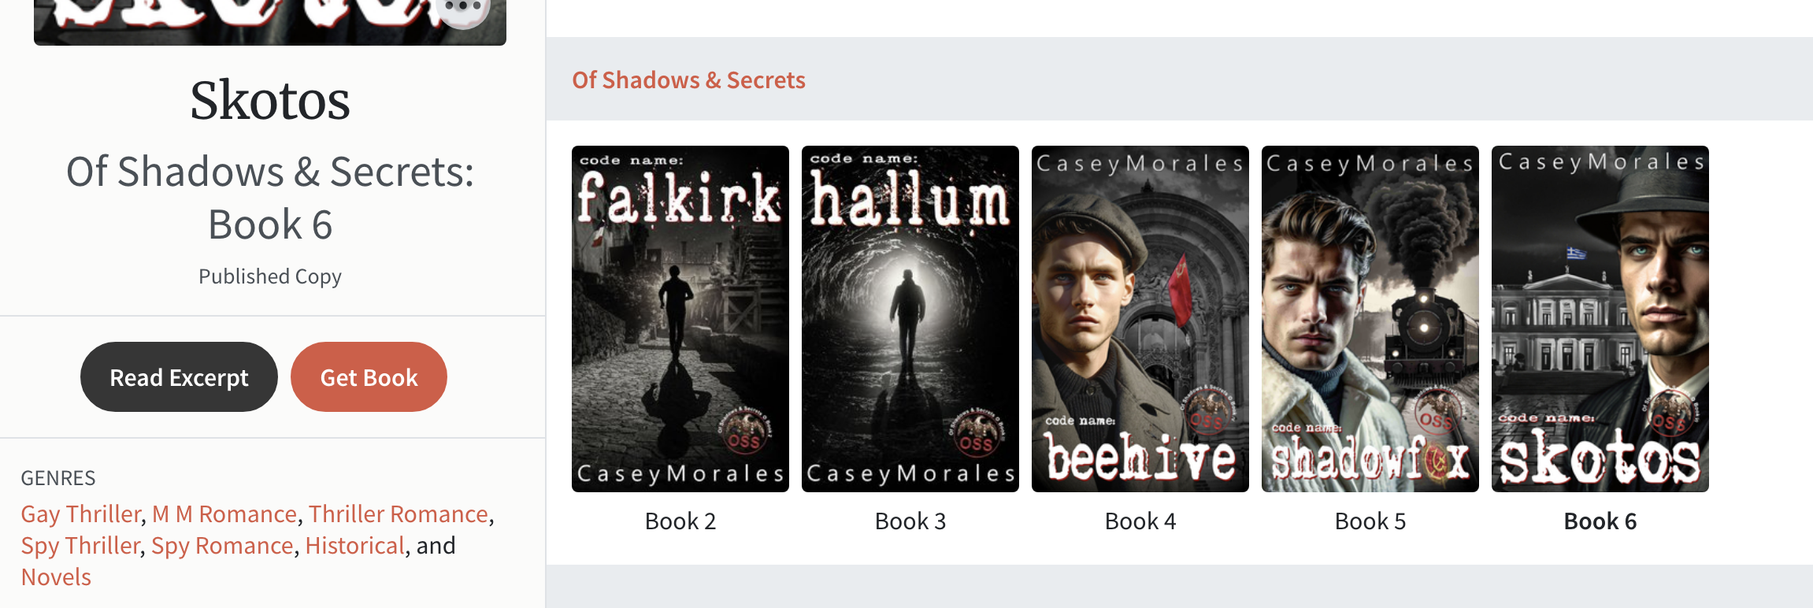
Task: Open the M M Romance genre link
Action: (224, 514)
